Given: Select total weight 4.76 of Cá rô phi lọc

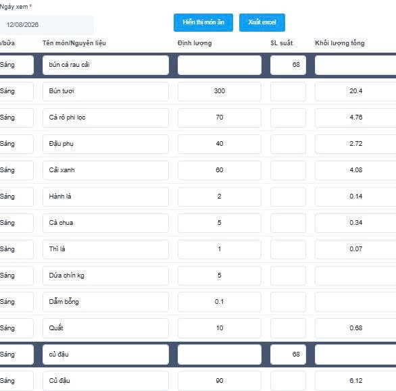Looking at the screenshot, I should click(x=355, y=118).
